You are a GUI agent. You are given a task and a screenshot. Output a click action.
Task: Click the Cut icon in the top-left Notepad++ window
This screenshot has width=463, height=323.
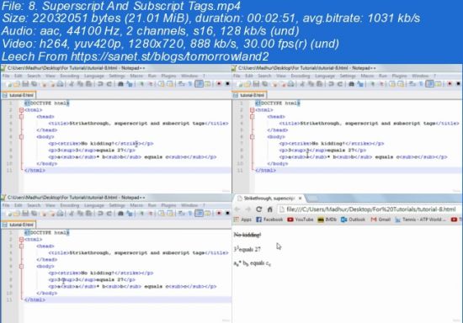point(72,84)
